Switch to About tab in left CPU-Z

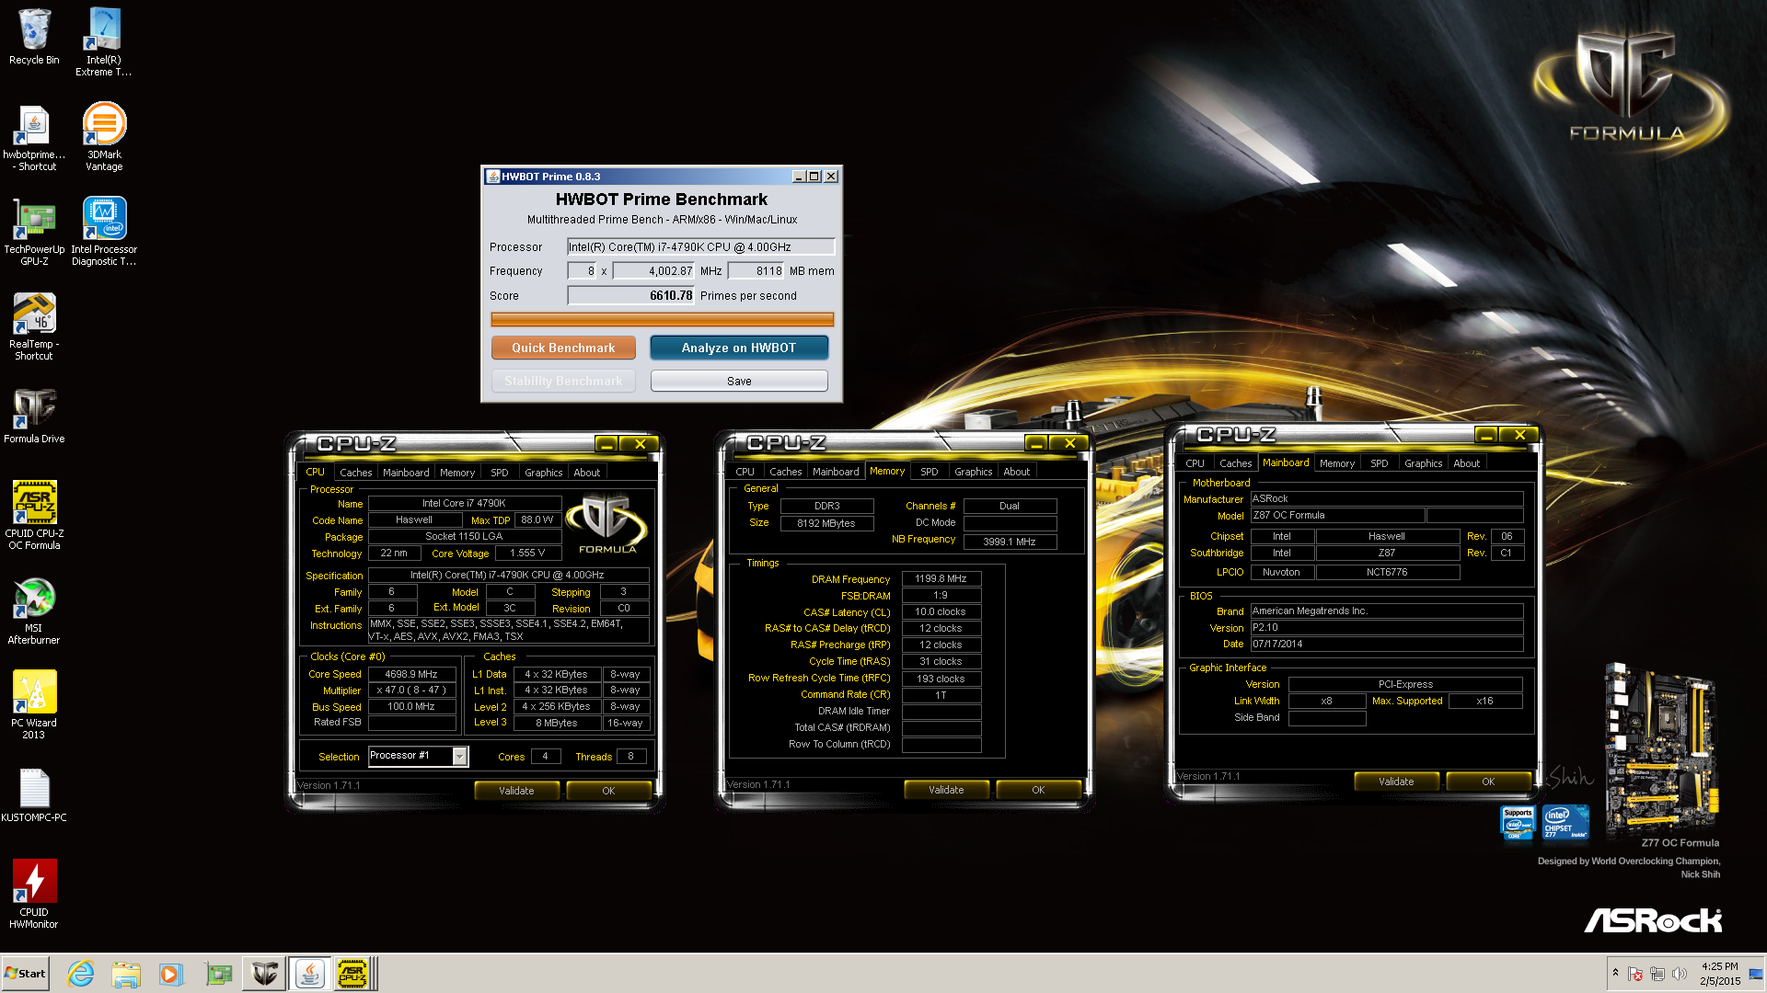587,473
